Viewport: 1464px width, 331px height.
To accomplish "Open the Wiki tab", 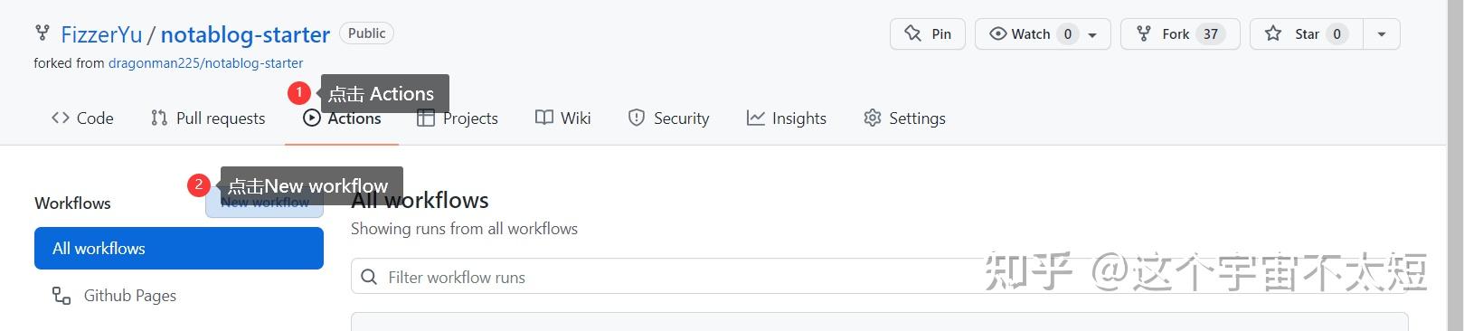I will [x=562, y=118].
